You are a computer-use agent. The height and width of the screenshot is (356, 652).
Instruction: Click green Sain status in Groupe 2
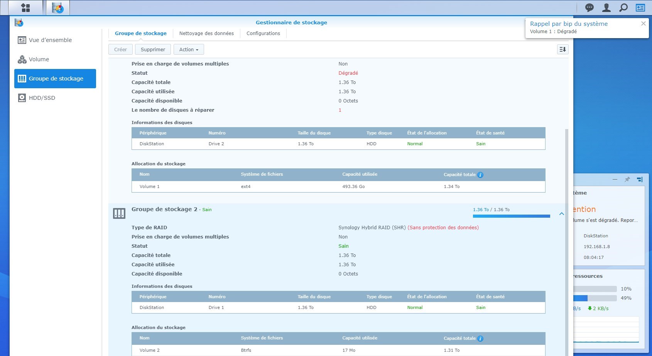coord(343,246)
